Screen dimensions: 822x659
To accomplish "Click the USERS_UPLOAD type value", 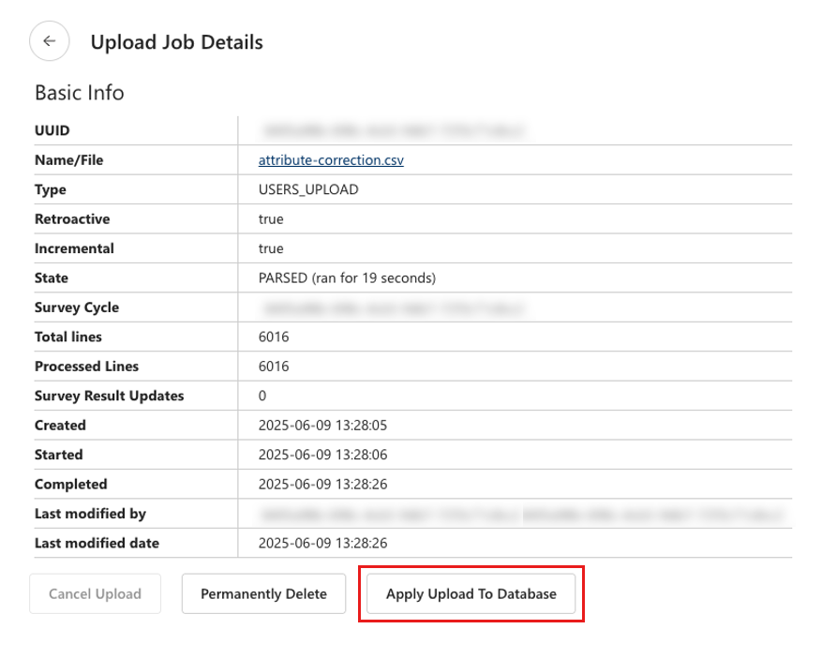I will [308, 189].
